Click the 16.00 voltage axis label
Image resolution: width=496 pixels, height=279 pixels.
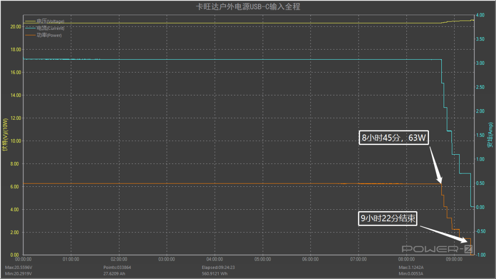pos(16,73)
